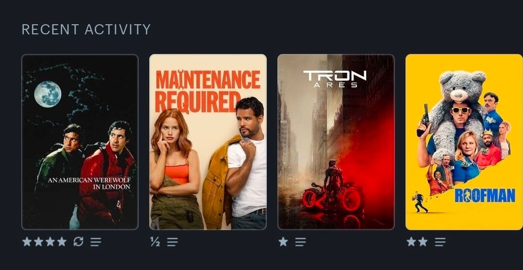Click single star rating under Tron Ares
523x270 pixels.
click(283, 241)
